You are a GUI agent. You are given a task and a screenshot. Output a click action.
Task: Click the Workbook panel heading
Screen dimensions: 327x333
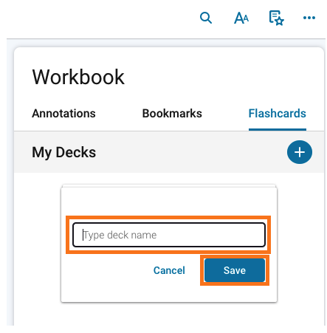tap(78, 77)
